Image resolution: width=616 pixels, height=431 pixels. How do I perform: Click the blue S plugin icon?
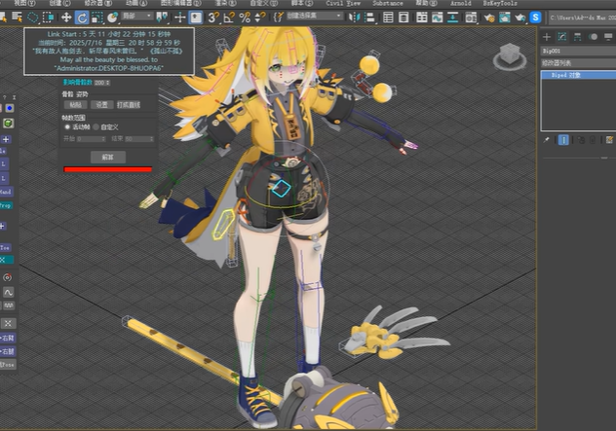click(x=535, y=18)
